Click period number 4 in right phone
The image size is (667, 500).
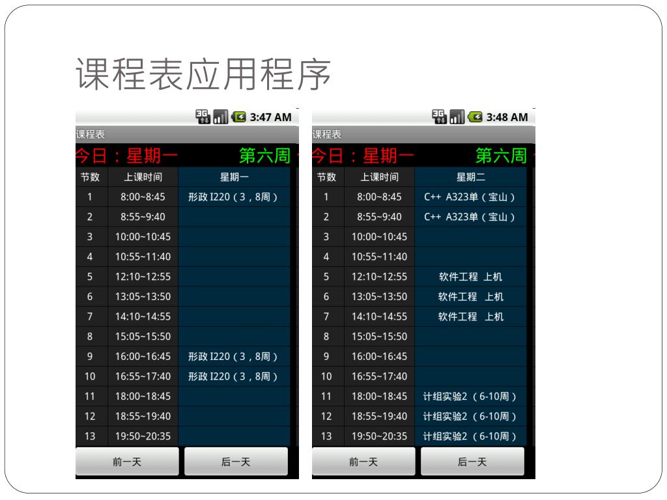click(327, 257)
